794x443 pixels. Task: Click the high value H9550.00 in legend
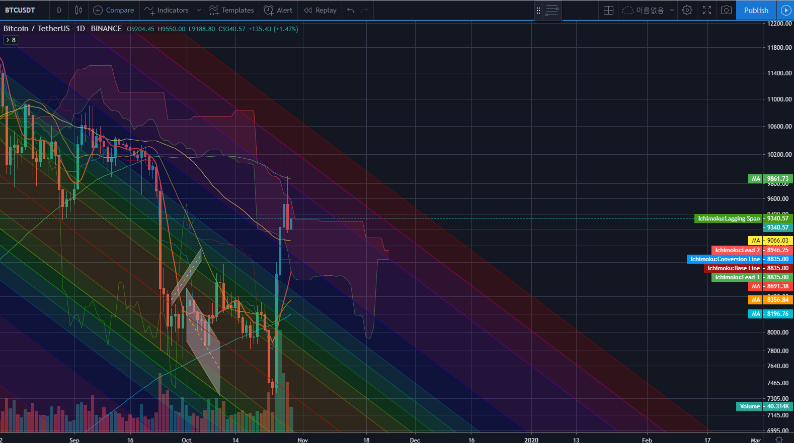tap(172, 29)
